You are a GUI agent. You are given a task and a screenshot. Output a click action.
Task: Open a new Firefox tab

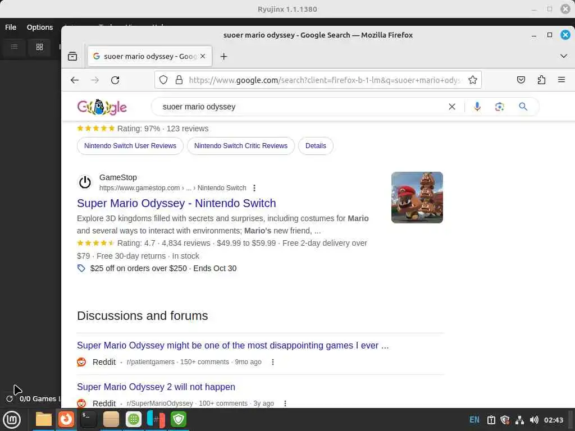[x=223, y=57]
